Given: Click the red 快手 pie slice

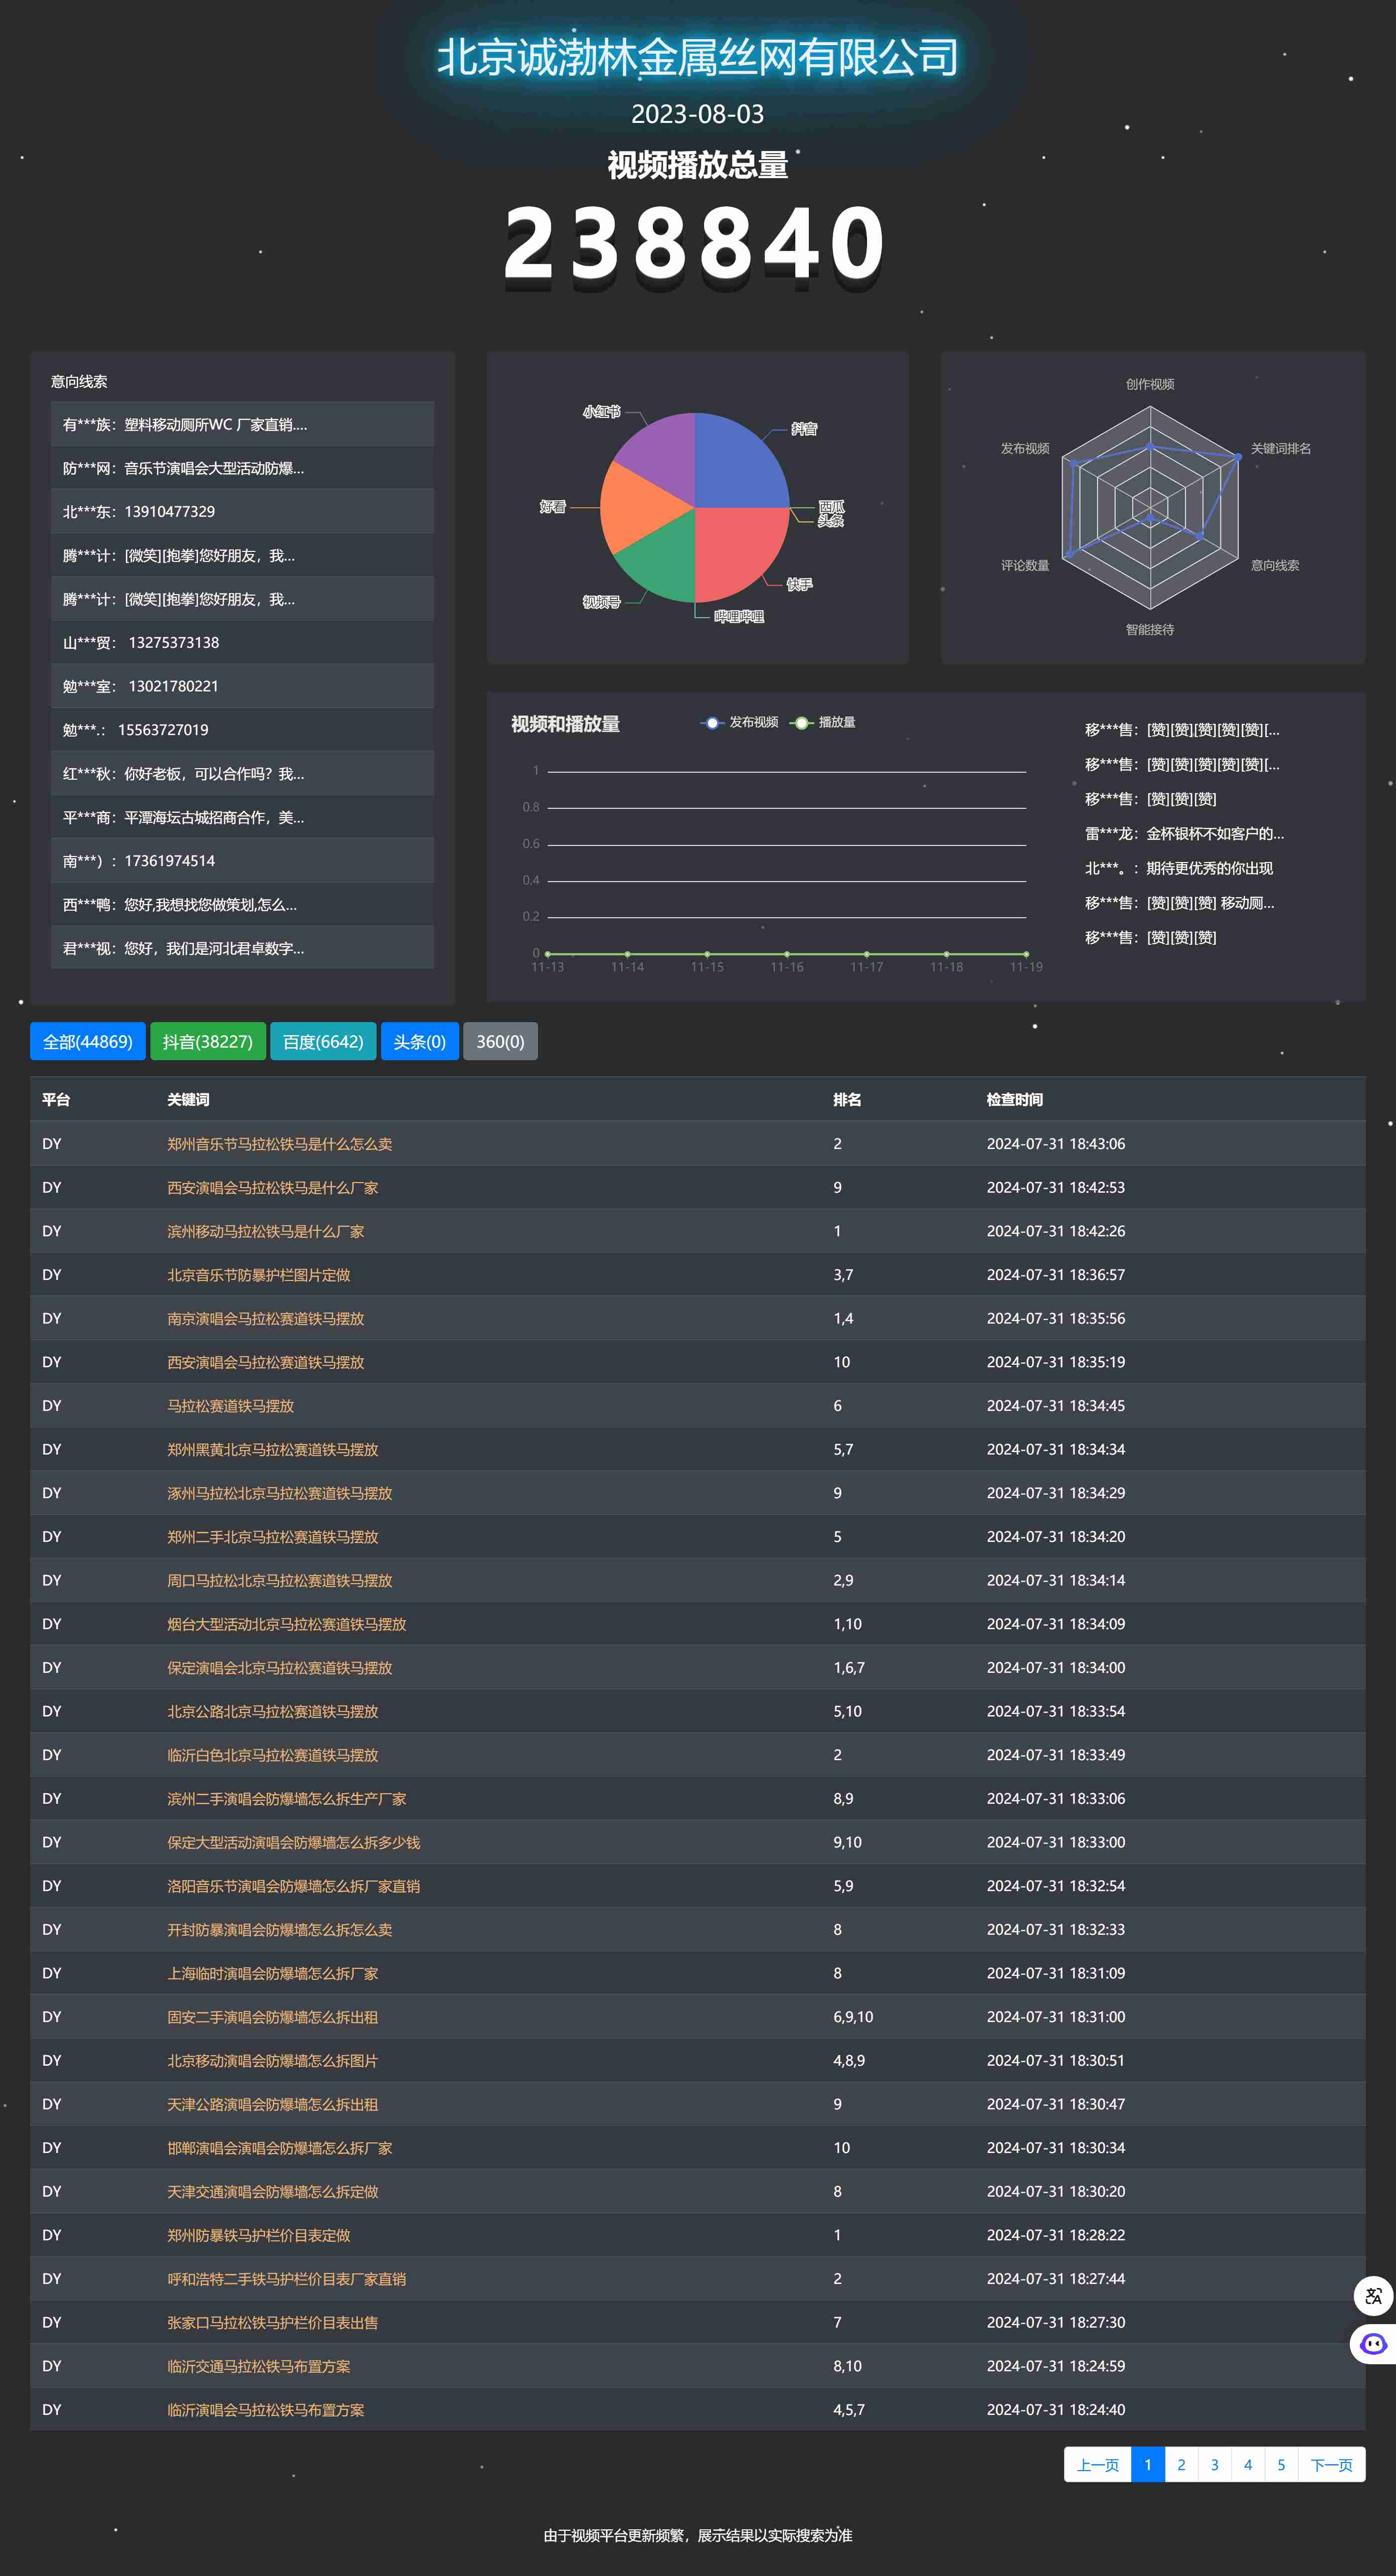Looking at the screenshot, I should coord(738,551).
